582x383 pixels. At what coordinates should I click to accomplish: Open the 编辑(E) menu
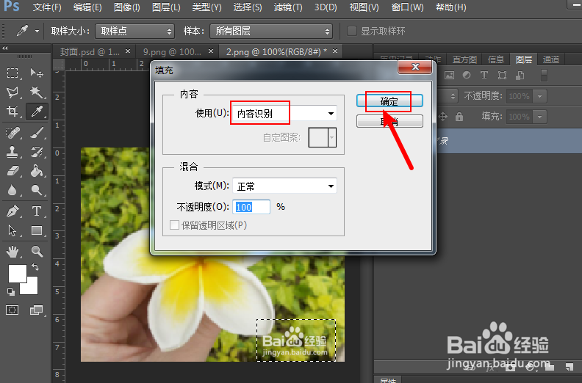(x=87, y=7)
